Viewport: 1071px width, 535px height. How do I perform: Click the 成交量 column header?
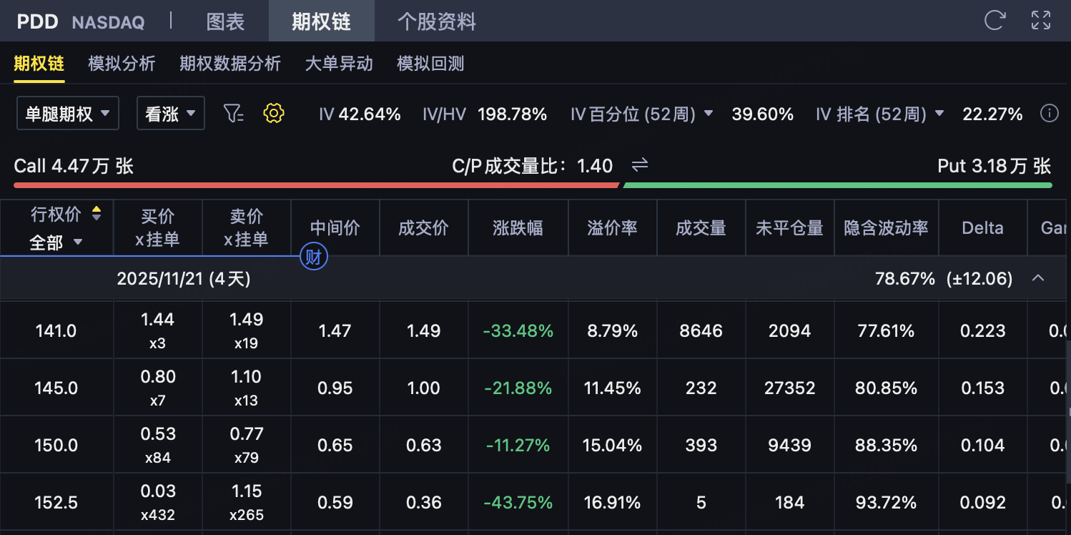click(x=701, y=228)
